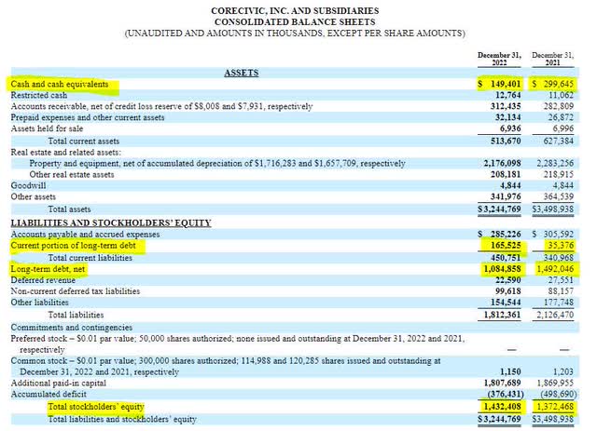Select additional paid-in capital value '1,807,689'
This screenshot has height=431, width=597.
[x=502, y=384]
